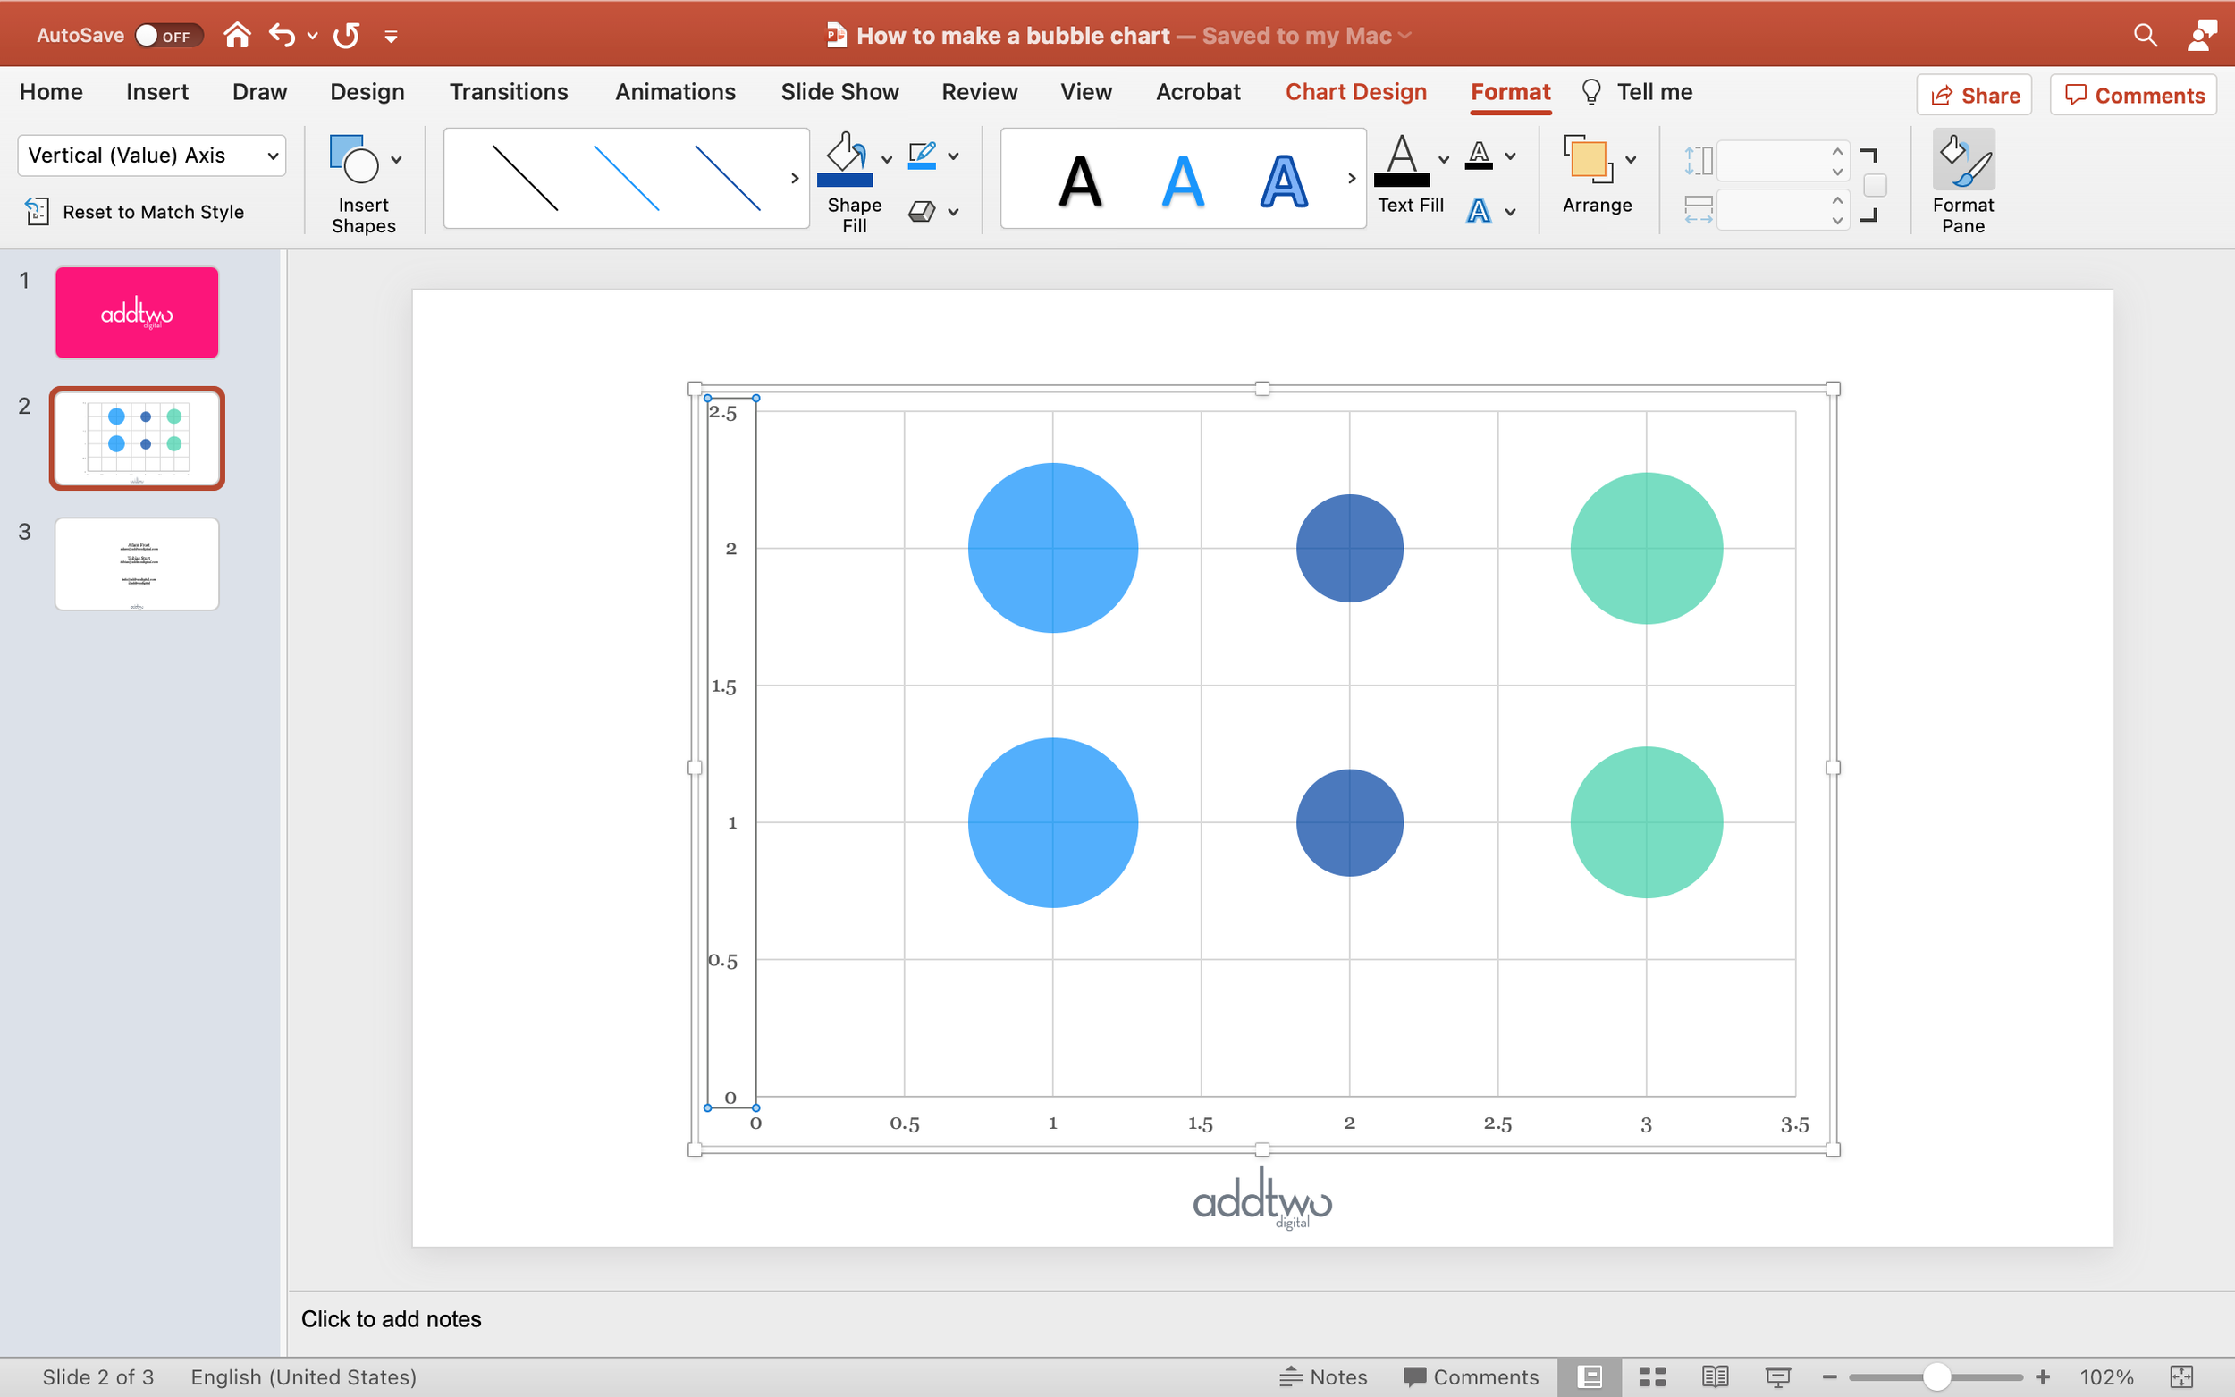Toggle the Notes pane button

tap(1323, 1376)
